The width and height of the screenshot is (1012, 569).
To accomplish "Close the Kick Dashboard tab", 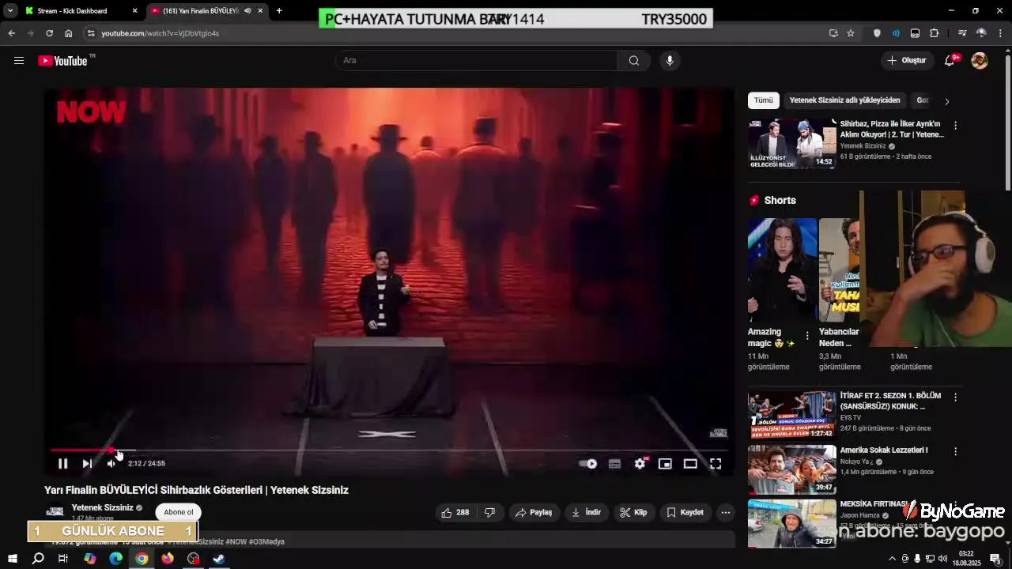I will (134, 11).
